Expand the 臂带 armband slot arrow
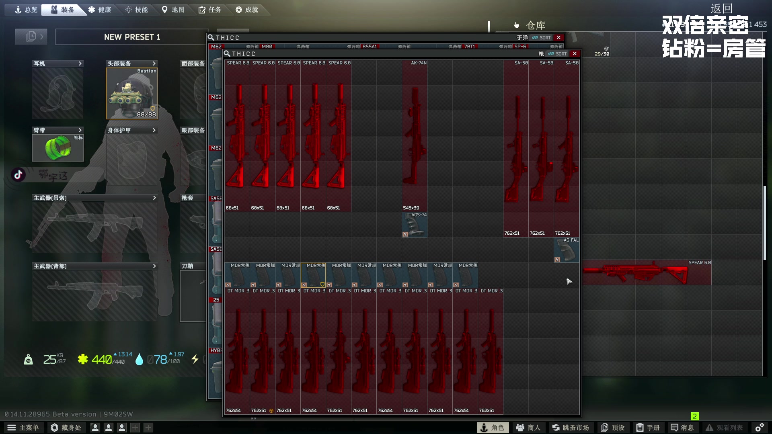Screen dimensions: 772x434 click(80, 130)
